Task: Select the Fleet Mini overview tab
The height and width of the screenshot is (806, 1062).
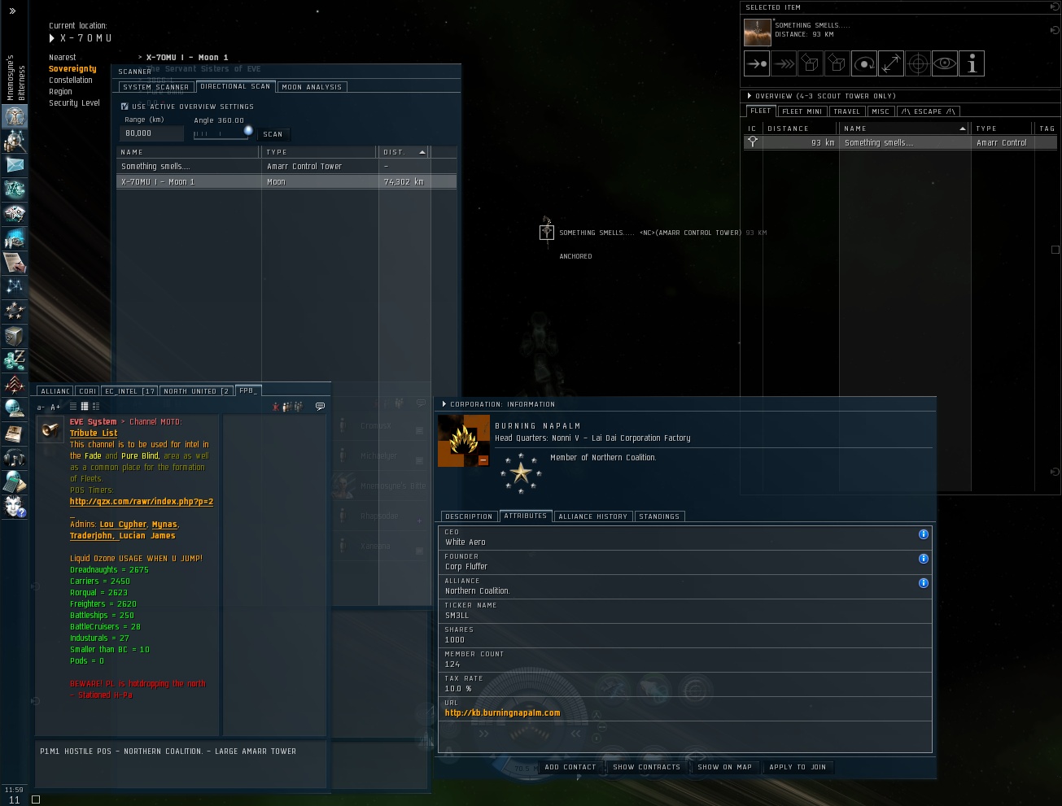Action: [802, 111]
